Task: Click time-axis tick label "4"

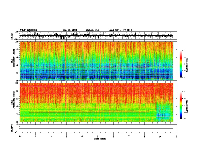Action: coord(82,136)
